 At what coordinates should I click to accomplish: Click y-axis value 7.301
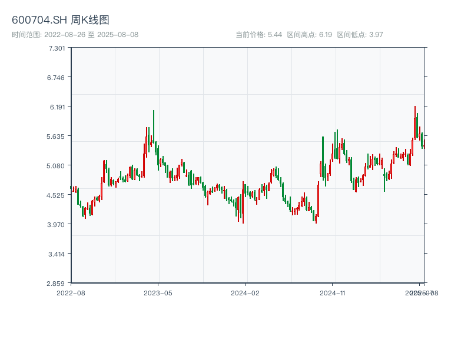click(x=57, y=48)
